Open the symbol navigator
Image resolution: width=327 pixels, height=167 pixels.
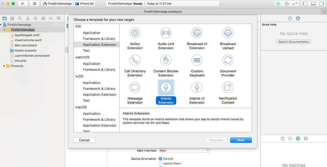(x=12, y=18)
